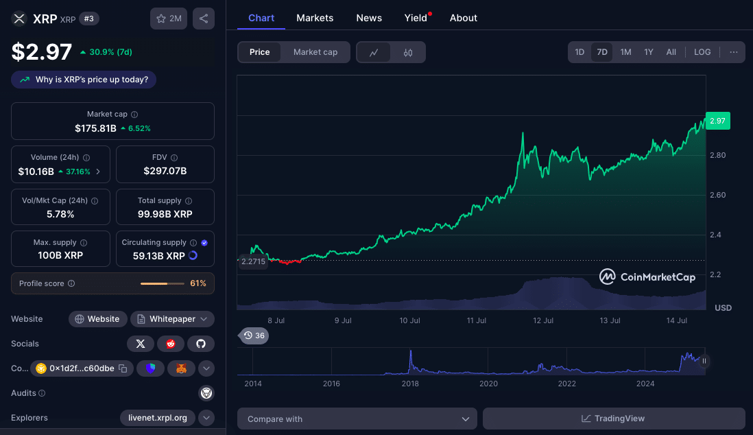Open the X (Twitter) social link
Viewport: 753px width, 435px height.
(x=140, y=344)
